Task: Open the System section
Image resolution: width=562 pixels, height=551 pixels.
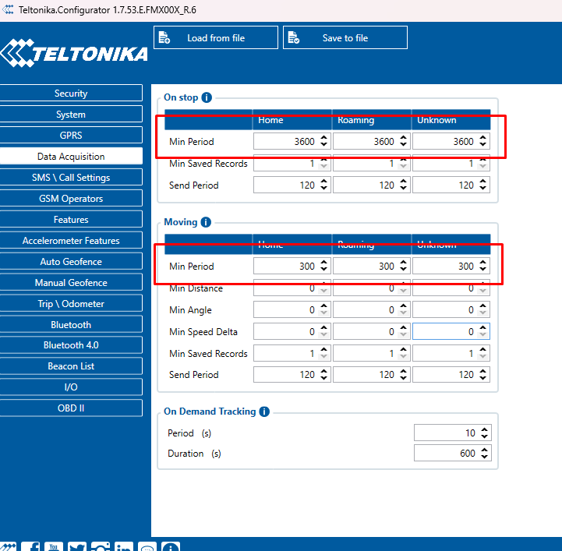Action: coord(71,115)
